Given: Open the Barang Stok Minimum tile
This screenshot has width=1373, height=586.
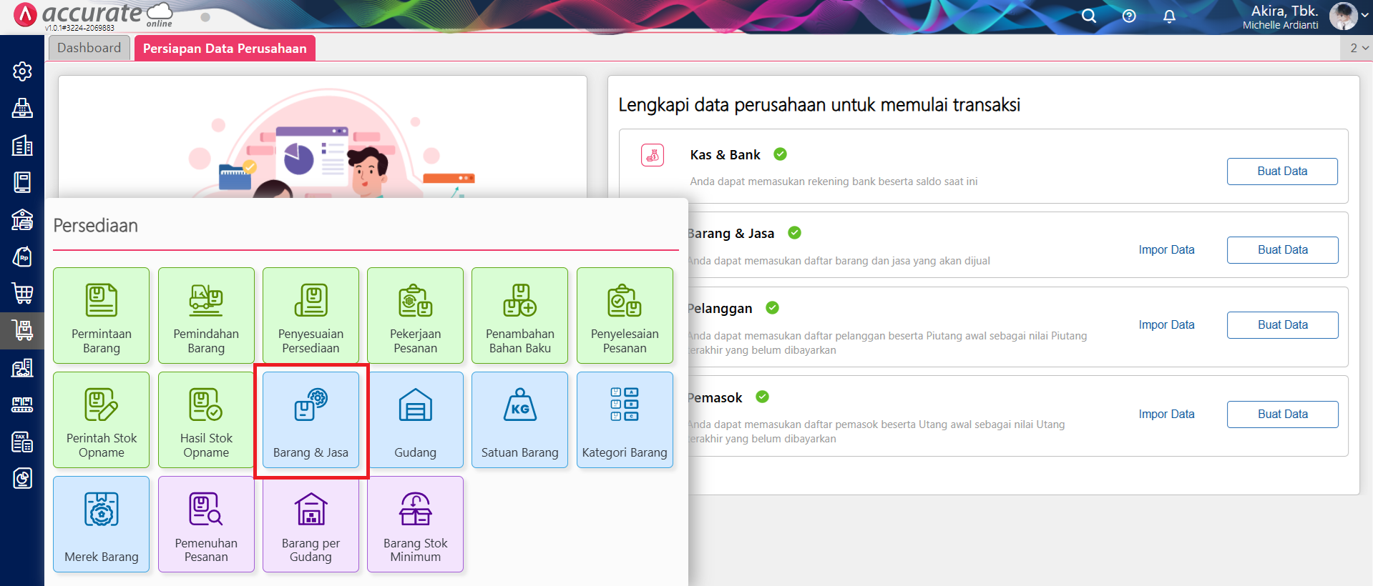Looking at the screenshot, I should pos(415,525).
